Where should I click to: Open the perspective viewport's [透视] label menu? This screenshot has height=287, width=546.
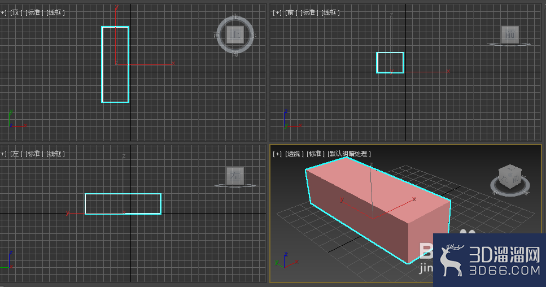pyautogui.click(x=294, y=154)
